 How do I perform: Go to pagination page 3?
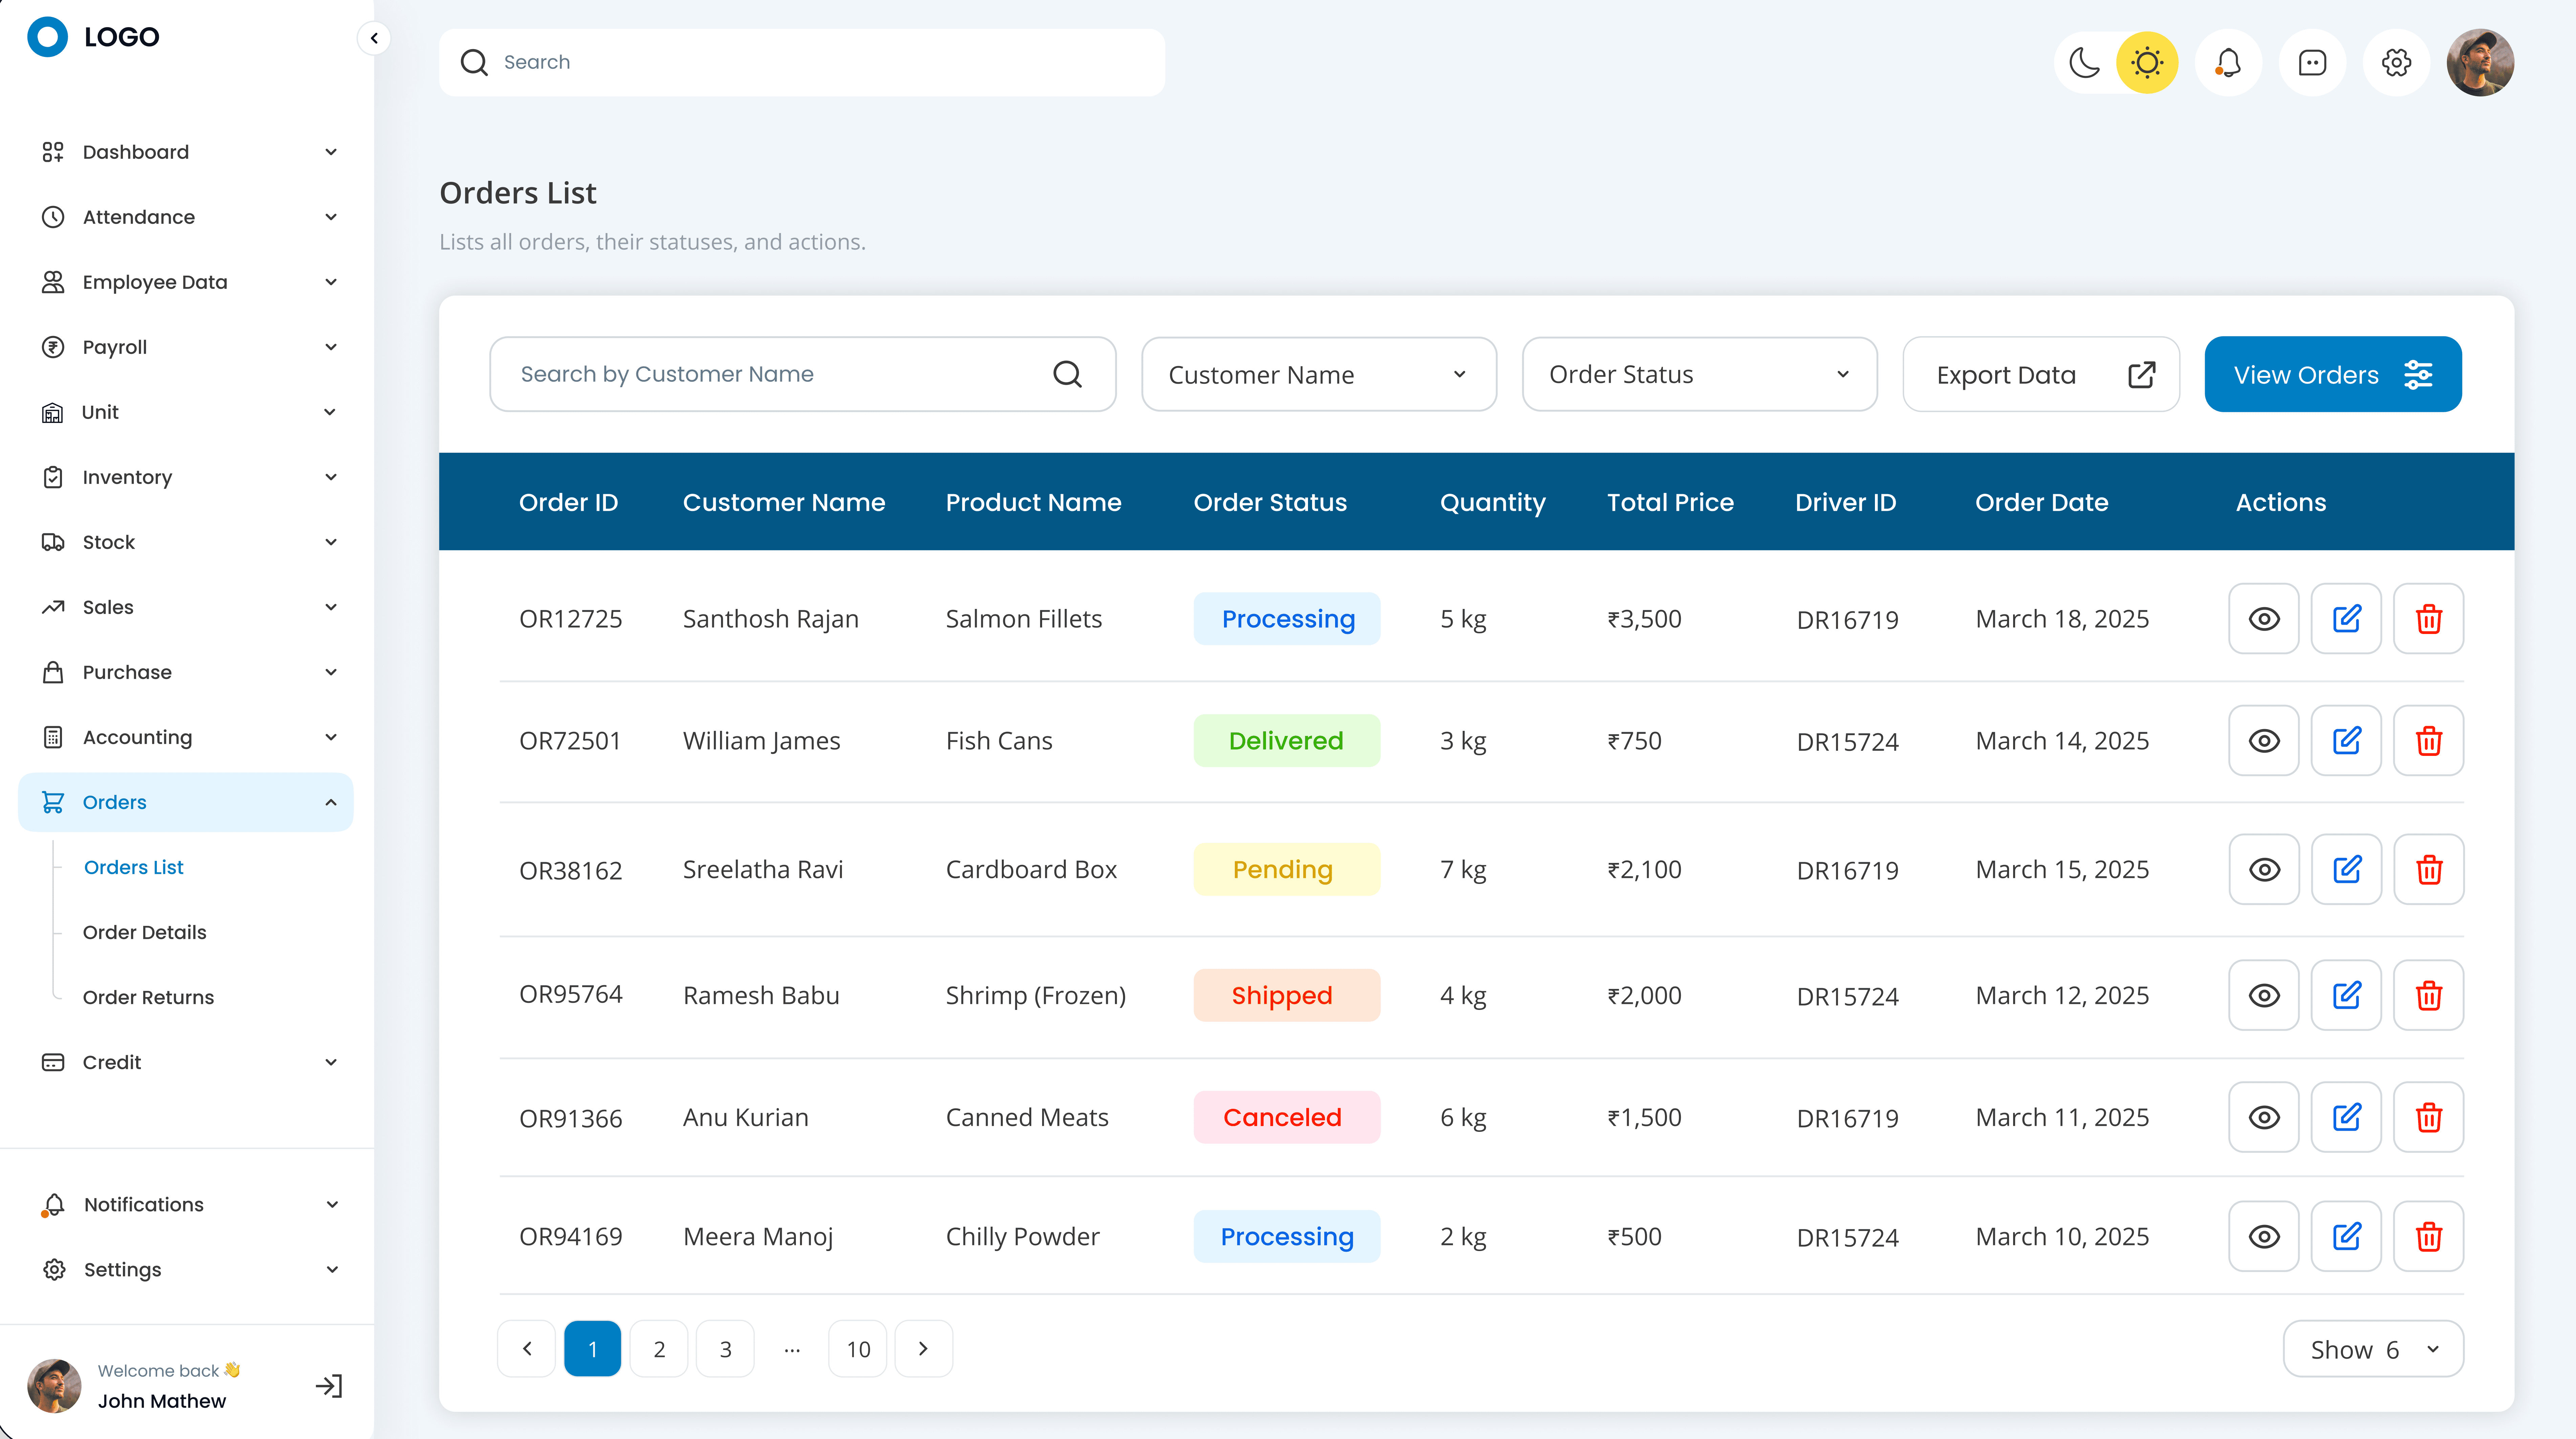(x=725, y=1349)
